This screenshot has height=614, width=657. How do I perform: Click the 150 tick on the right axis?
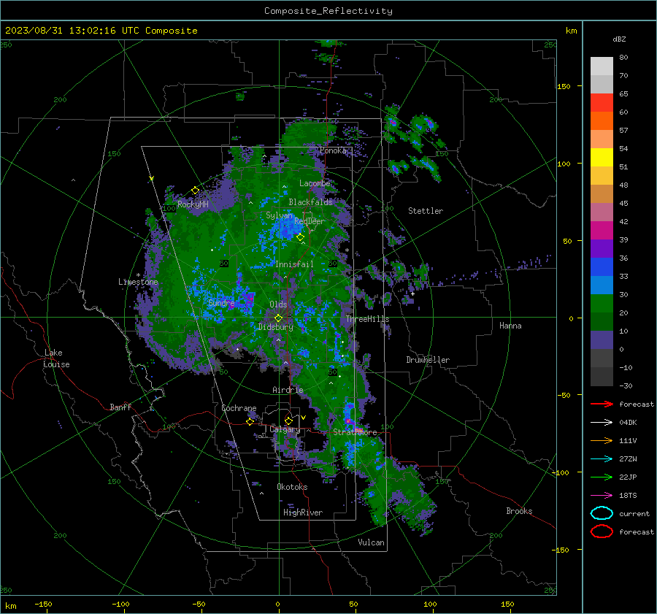(564, 86)
